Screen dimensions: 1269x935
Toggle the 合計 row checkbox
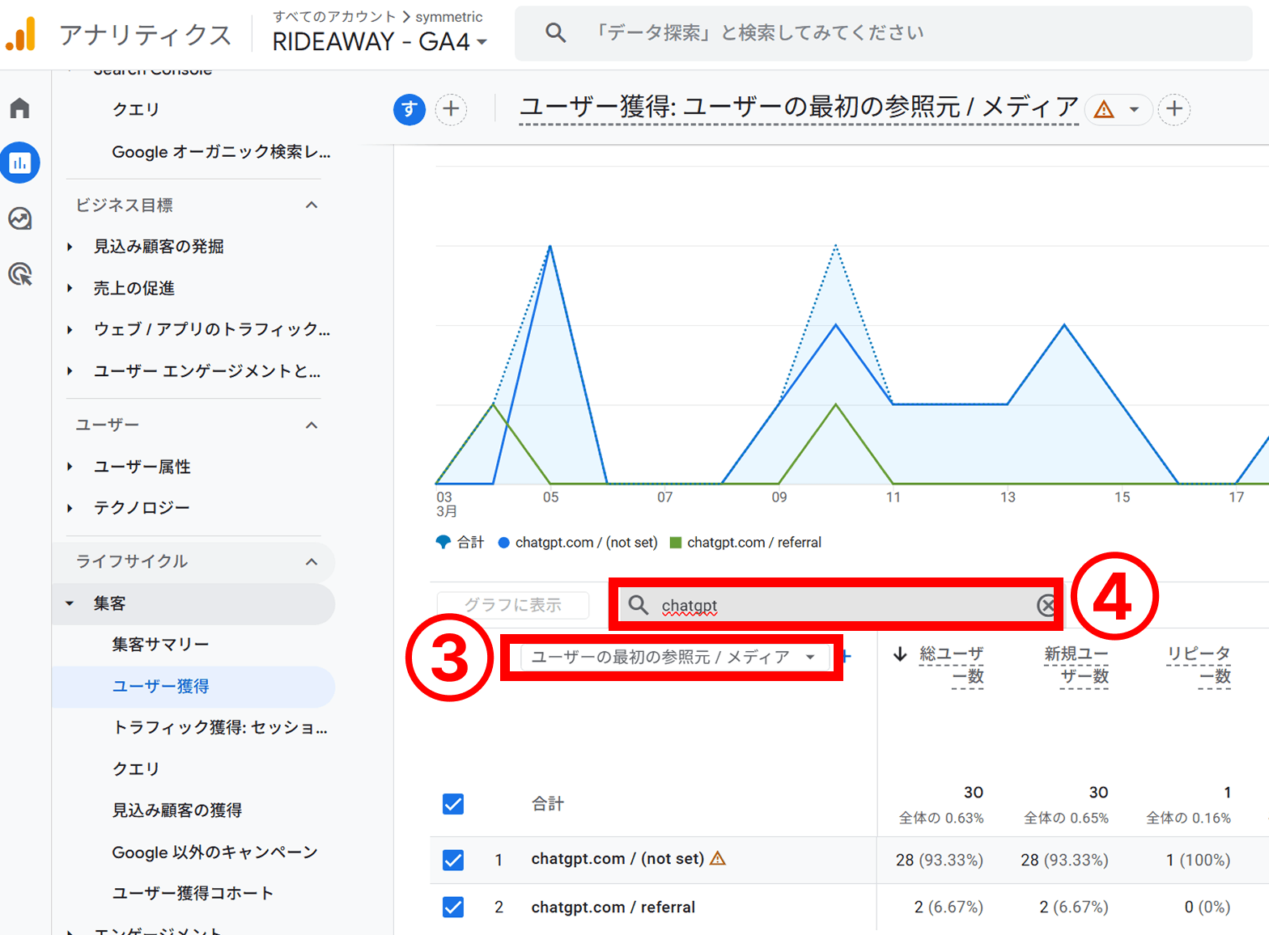click(453, 804)
